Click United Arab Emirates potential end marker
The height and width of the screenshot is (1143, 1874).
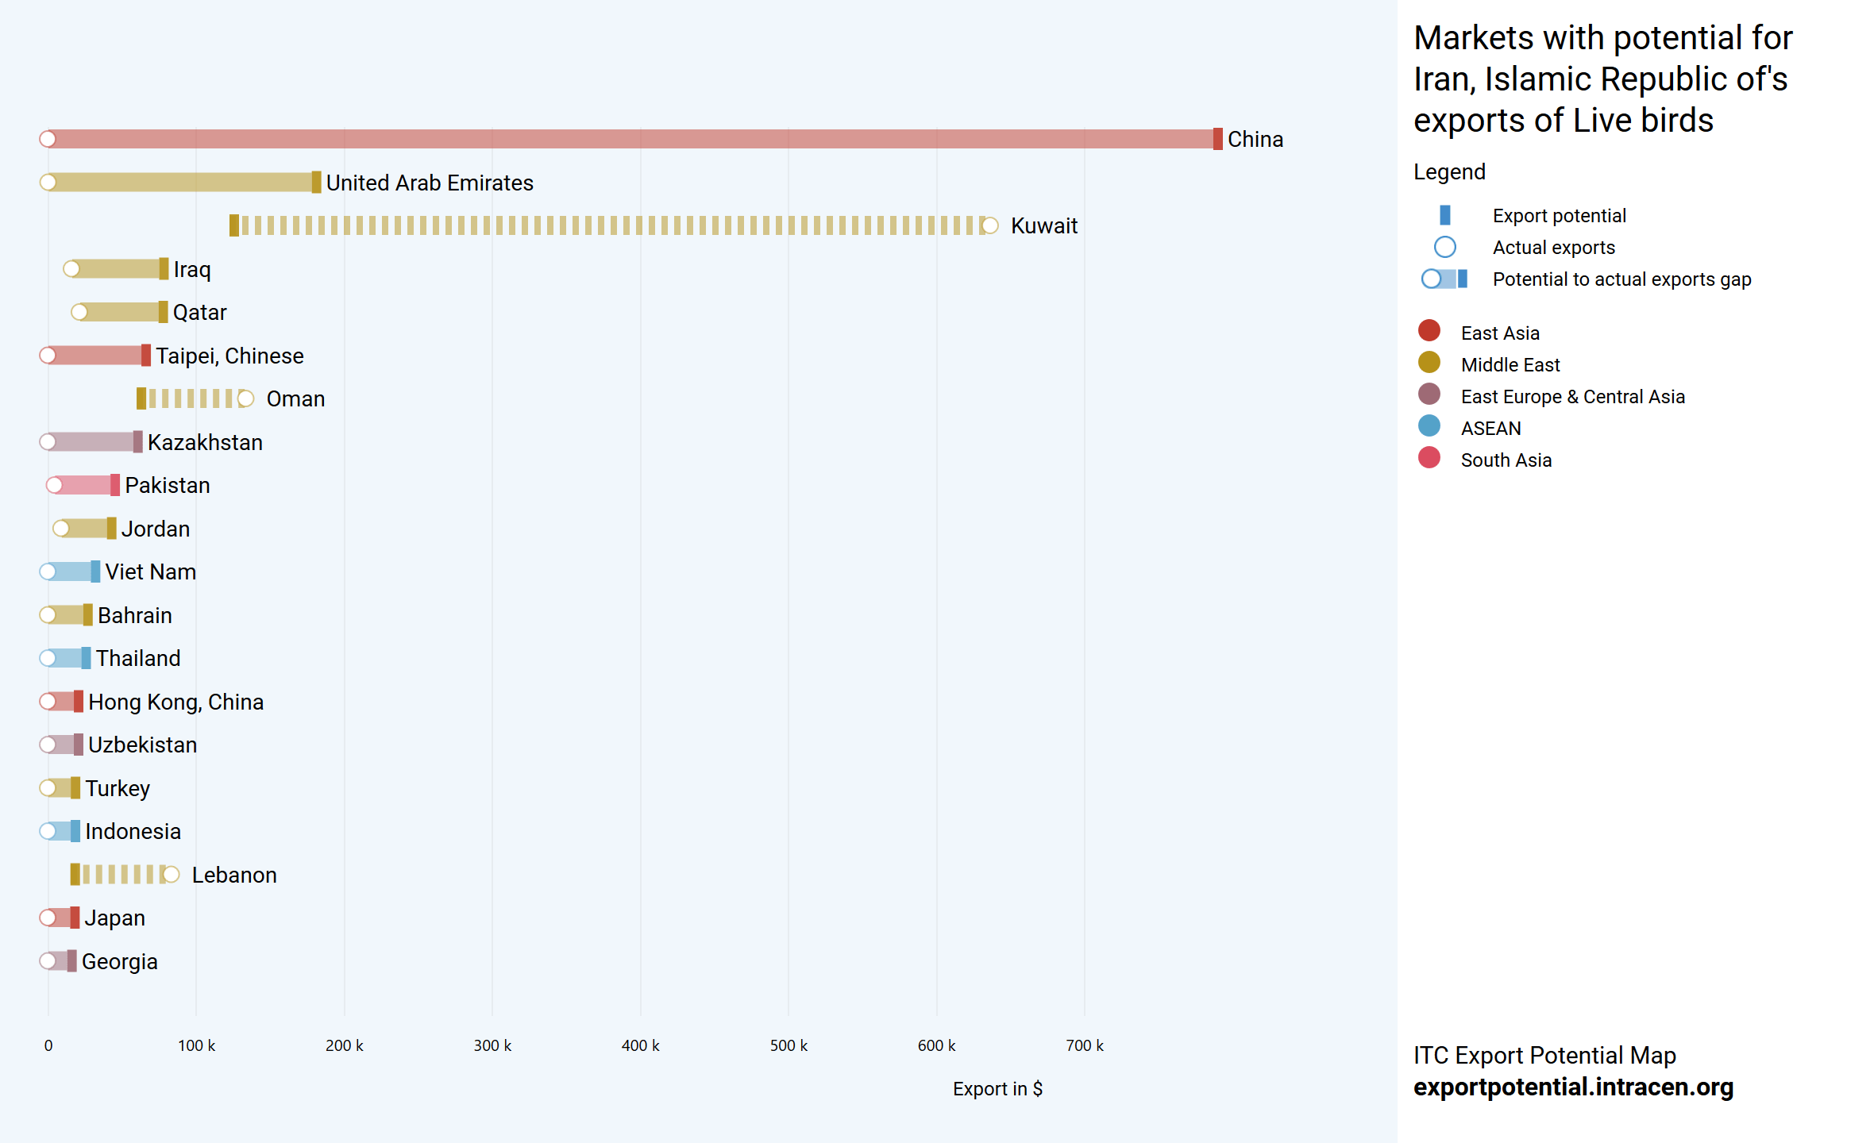316,183
